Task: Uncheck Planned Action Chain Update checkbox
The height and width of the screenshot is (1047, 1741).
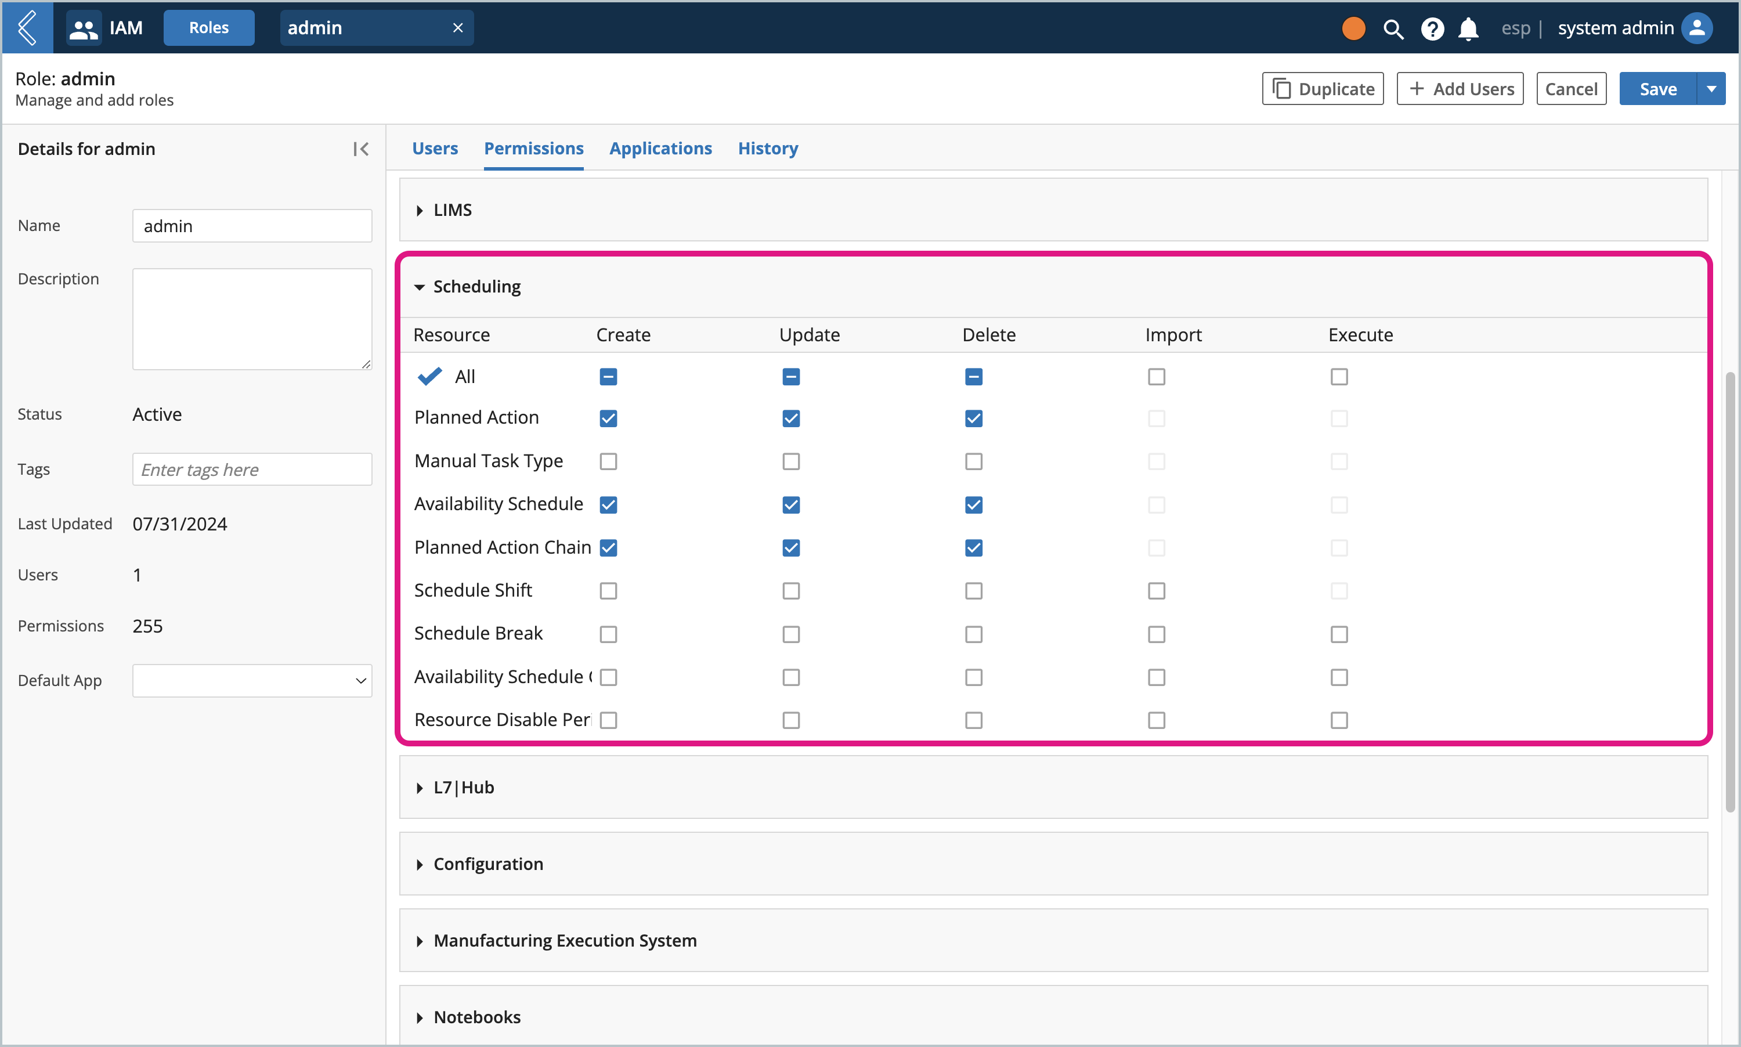Action: (x=791, y=547)
